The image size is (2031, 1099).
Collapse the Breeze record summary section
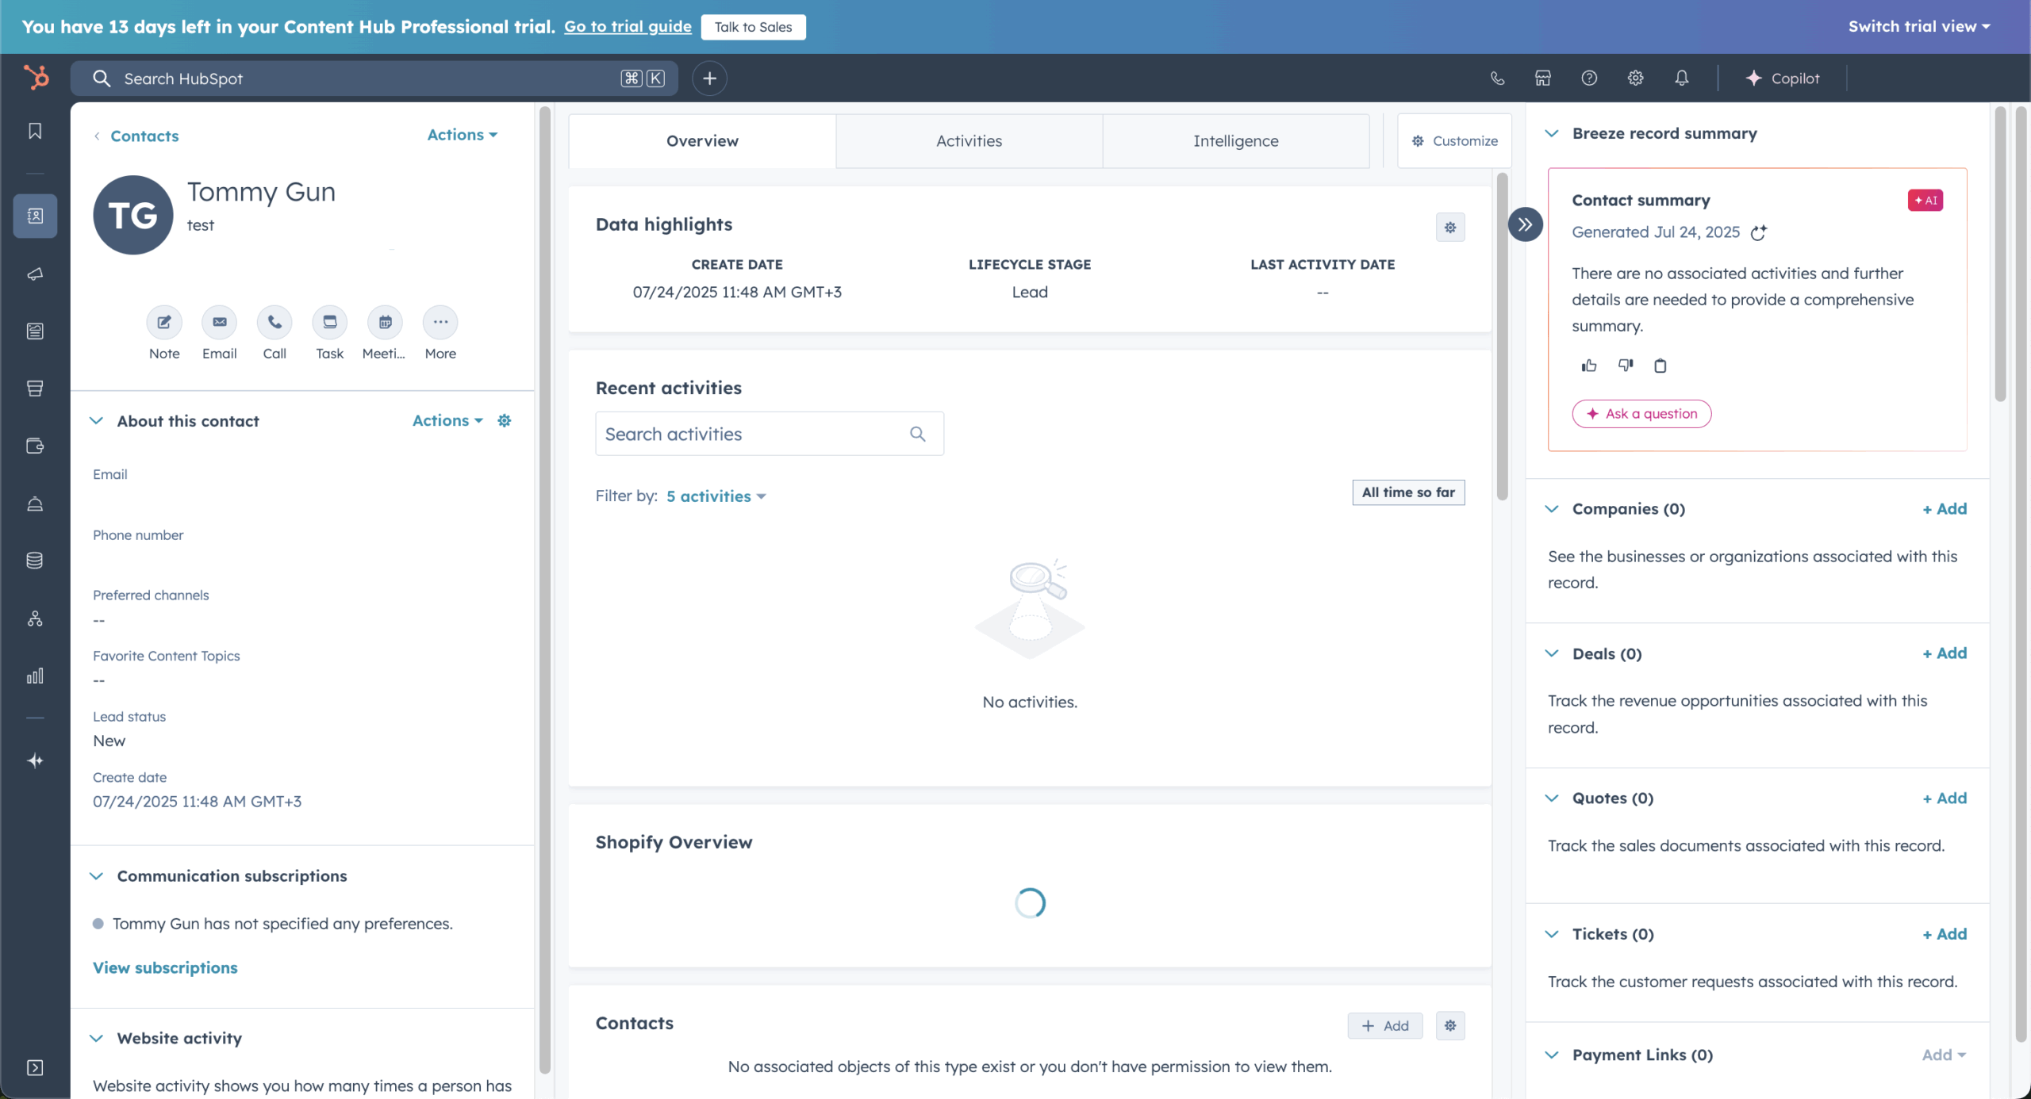point(1552,133)
